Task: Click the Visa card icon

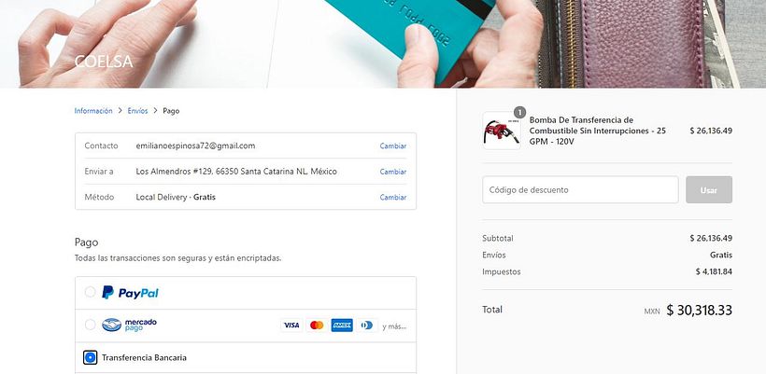Action: 291,326
